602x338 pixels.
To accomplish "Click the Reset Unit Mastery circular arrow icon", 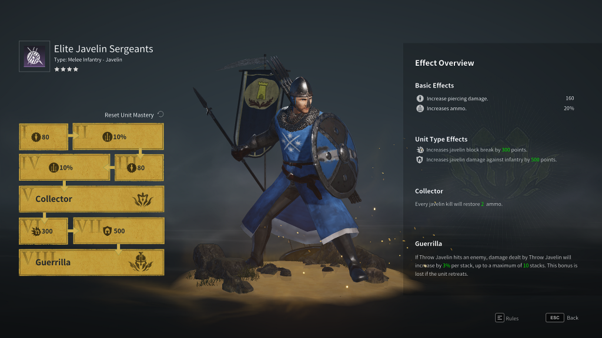I will click(160, 114).
